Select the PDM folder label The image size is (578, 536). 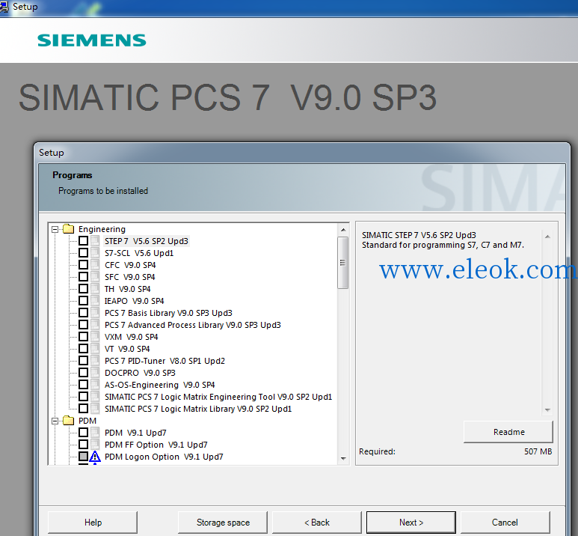(87, 421)
